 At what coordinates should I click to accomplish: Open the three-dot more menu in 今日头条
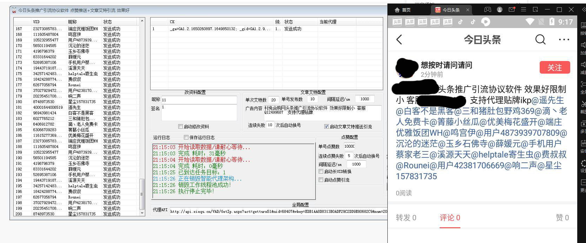(x=564, y=39)
